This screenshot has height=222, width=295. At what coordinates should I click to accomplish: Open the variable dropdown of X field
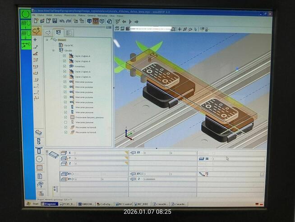point(126,153)
